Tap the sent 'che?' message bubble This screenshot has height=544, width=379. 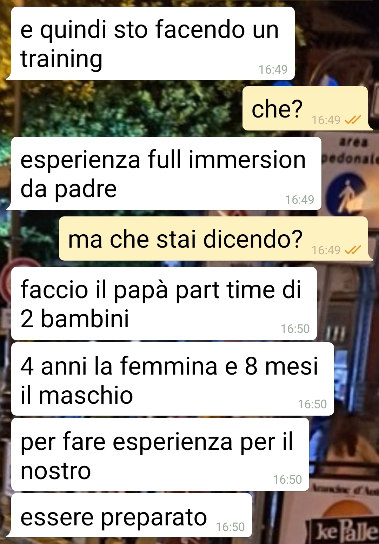[305, 108]
